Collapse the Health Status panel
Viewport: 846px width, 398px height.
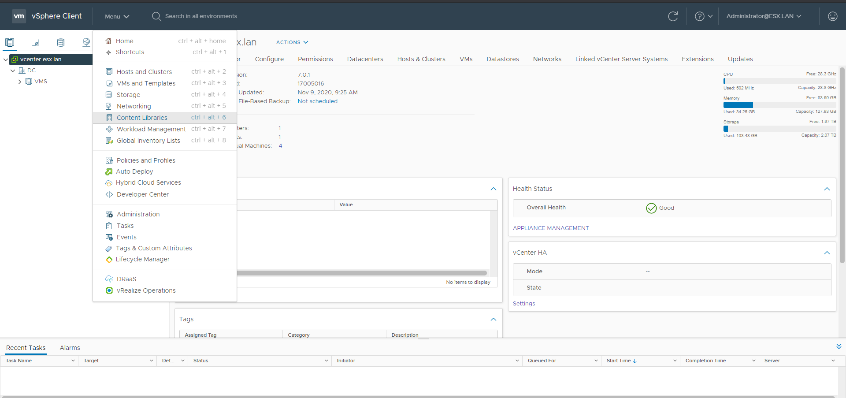(827, 189)
